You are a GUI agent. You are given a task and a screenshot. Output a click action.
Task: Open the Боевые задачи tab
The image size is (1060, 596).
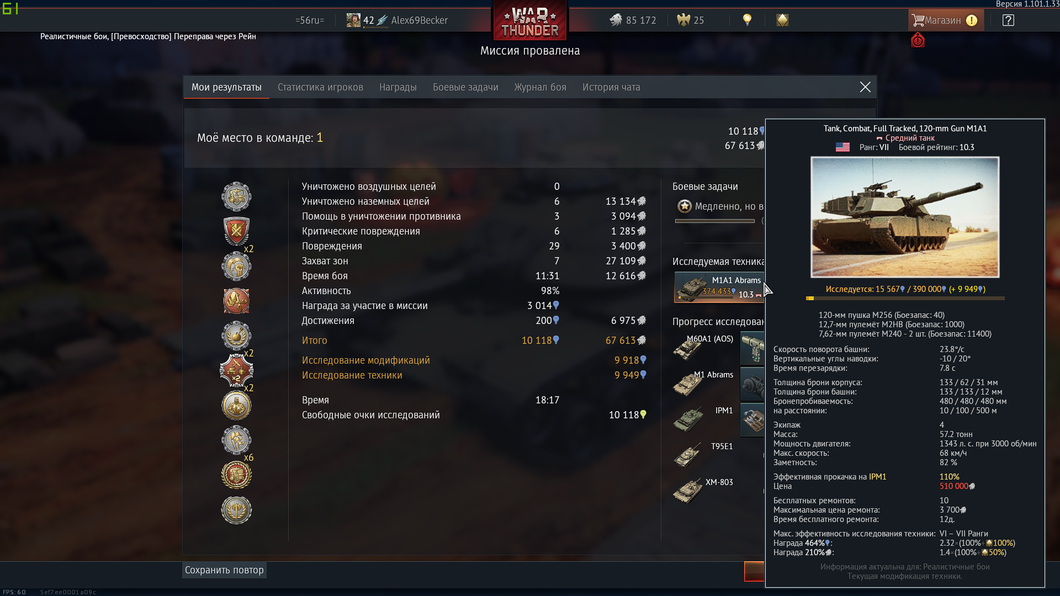click(x=465, y=87)
